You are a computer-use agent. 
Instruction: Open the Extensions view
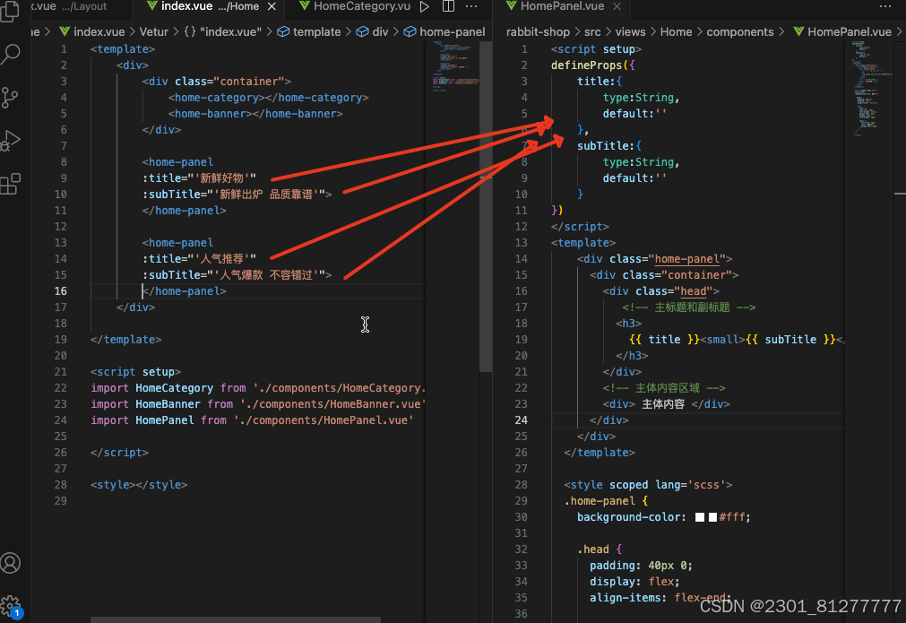[x=11, y=184]
